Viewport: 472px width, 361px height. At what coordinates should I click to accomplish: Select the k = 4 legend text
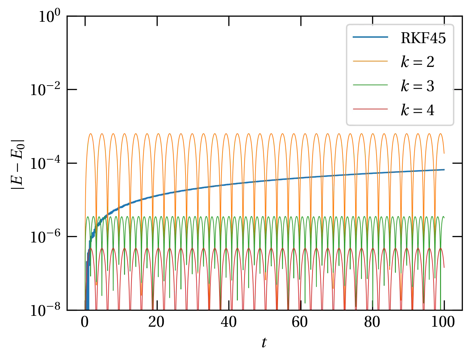tap(417, 110)
